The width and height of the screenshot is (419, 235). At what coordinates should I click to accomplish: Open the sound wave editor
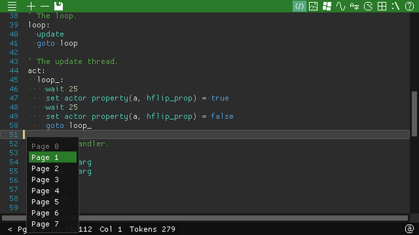point(341,6)
